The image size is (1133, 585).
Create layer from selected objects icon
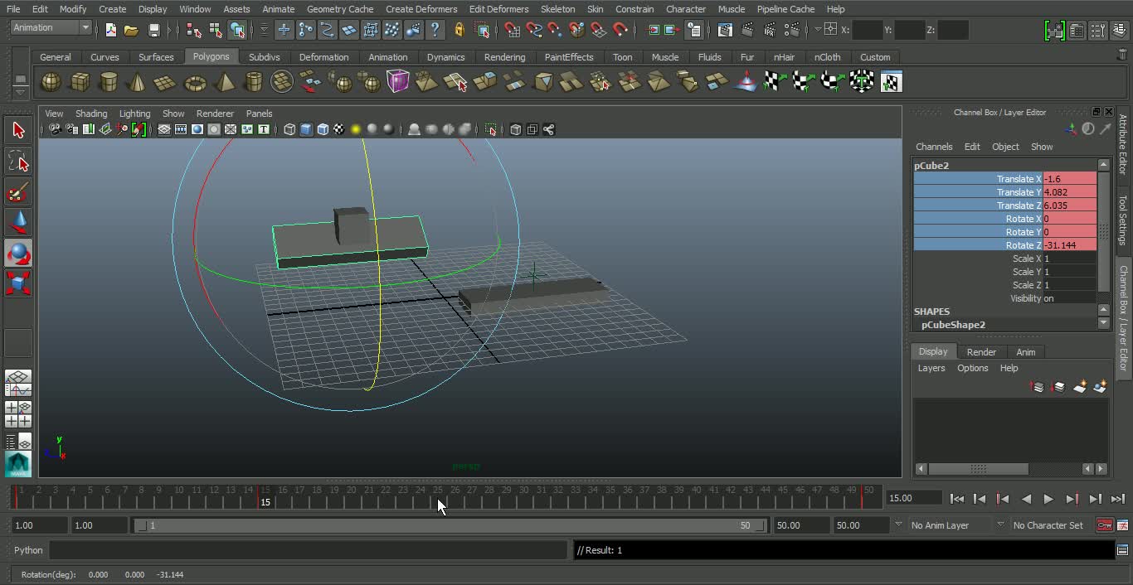tap(1100, 387)
